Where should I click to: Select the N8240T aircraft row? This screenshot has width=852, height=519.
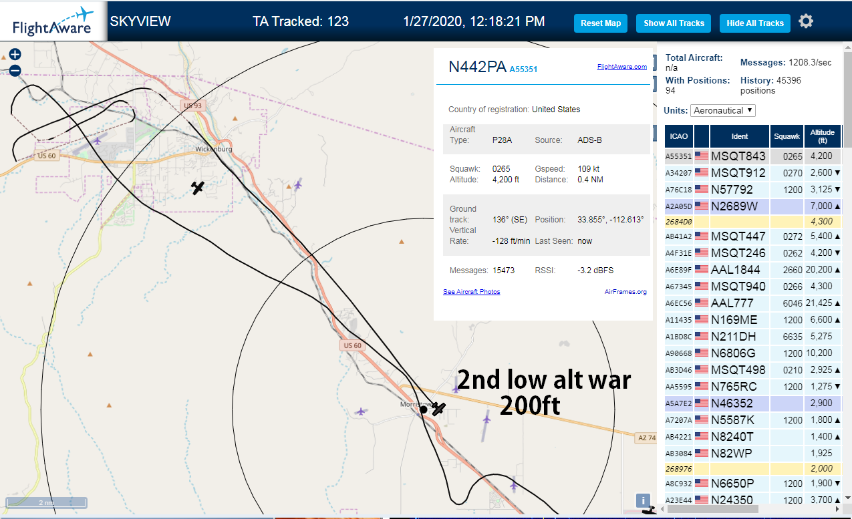pos(753,437)
